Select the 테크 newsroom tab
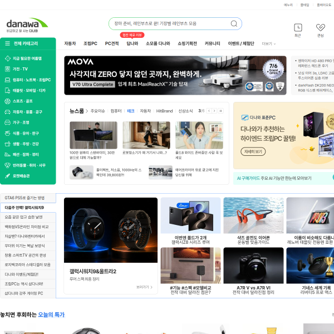Screen dimensions: 334x334 131,111
